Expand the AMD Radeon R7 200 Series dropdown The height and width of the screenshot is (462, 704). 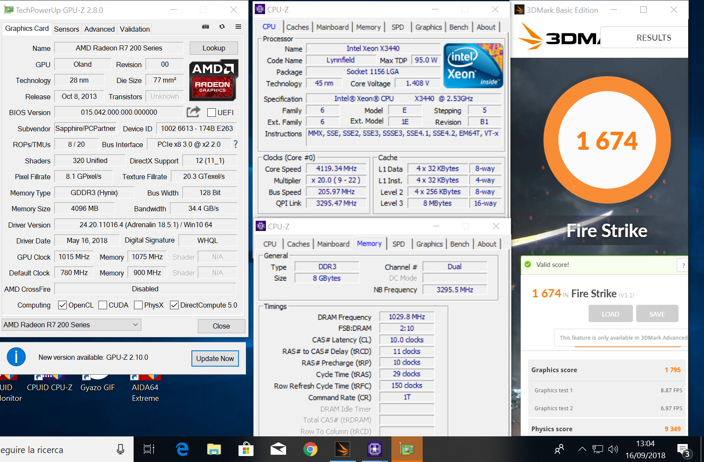(x=72, y=325)
